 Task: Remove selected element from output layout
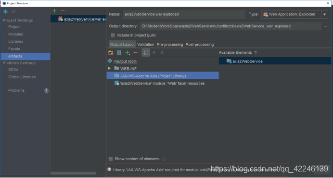(x=136, y=53)
